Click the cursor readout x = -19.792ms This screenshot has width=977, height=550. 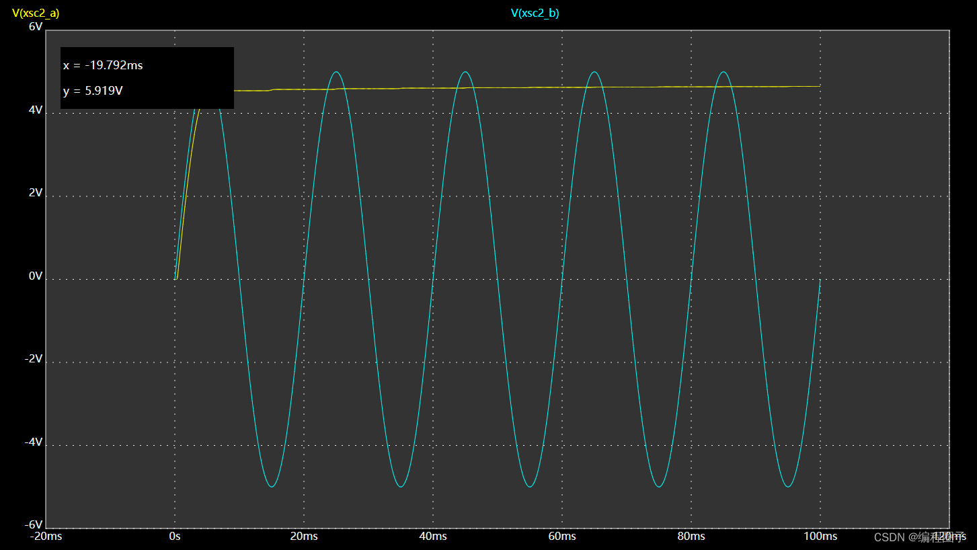click(103, 65)
